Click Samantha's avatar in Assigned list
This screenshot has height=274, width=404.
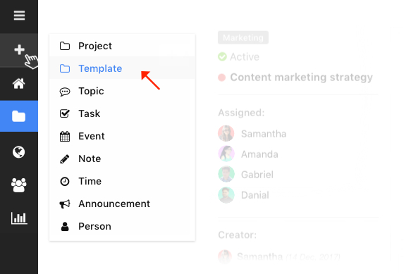(226, 133)
